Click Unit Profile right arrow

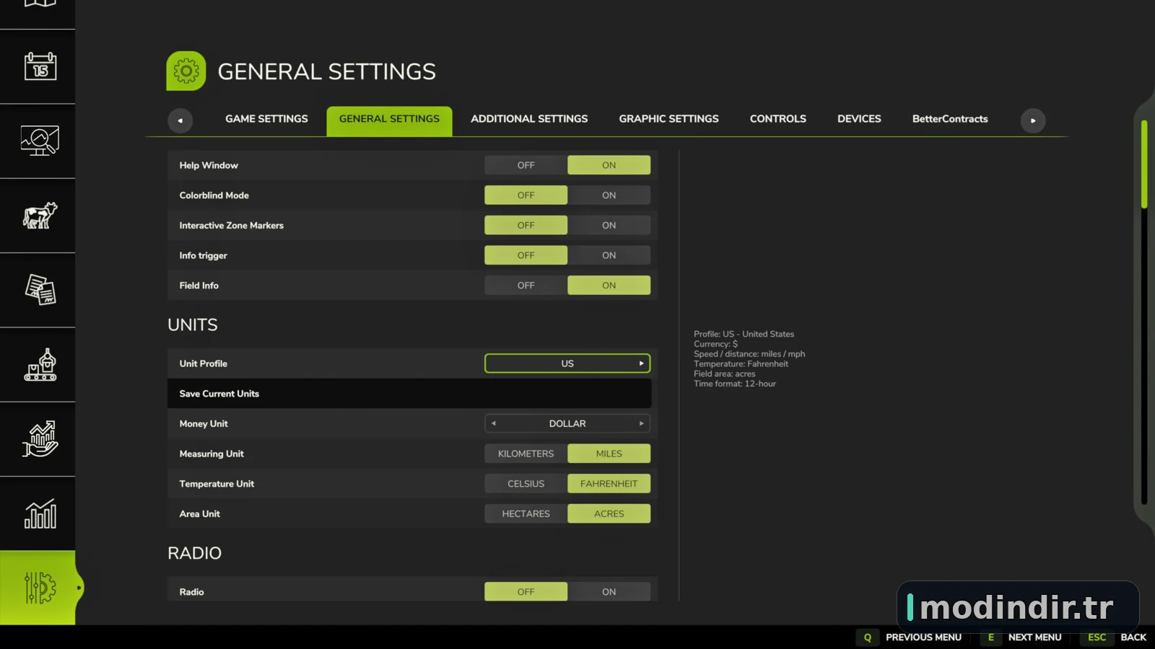(641, 363)
